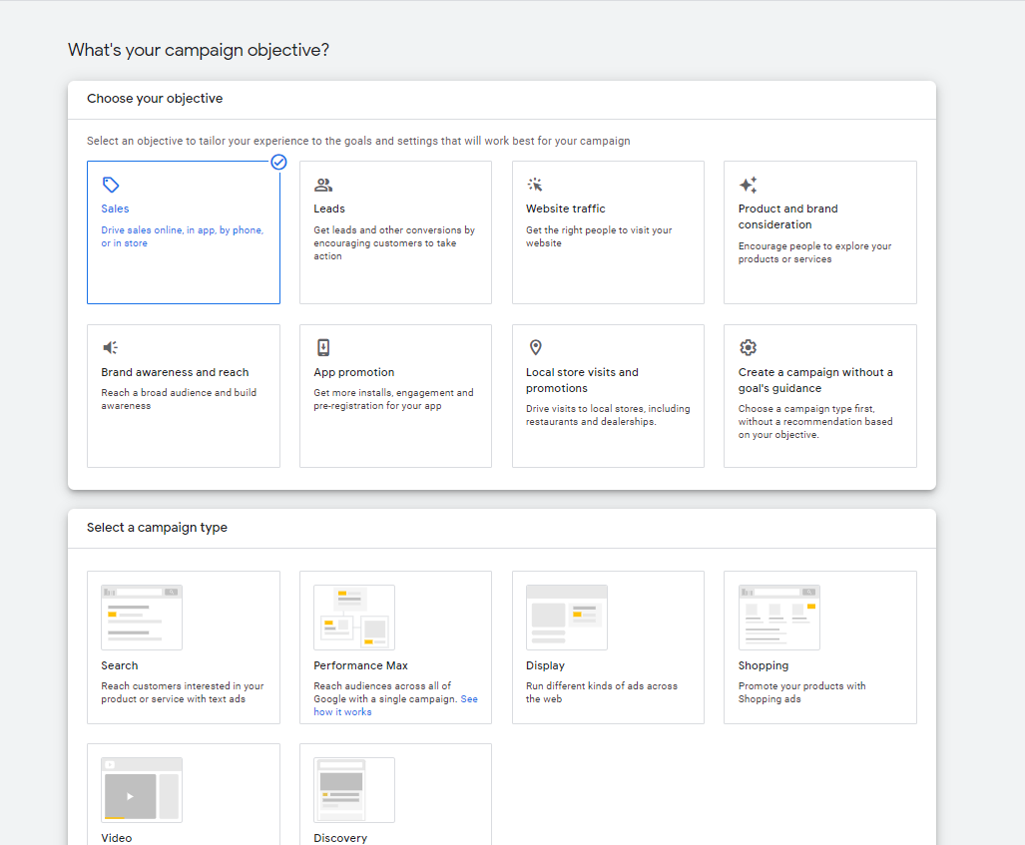Viewport: 1025px width, 845px height.
Task: Click the Sales tag icon
Action: (x=111, y=185)
